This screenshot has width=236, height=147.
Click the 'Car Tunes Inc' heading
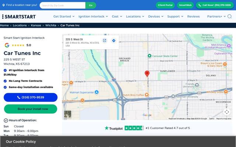22,53
